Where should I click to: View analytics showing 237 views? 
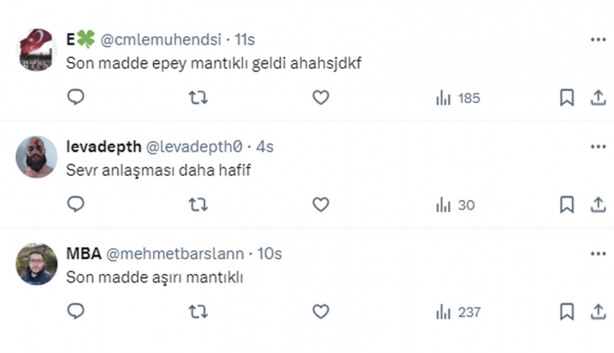458,312
